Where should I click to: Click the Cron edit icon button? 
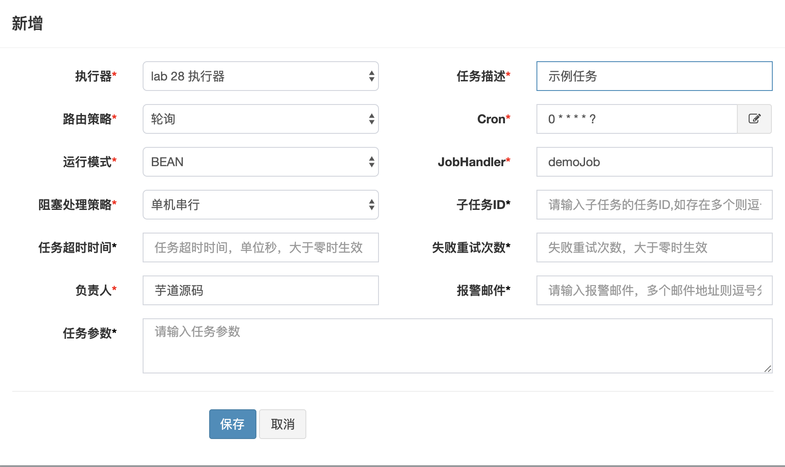pos(754,119)
